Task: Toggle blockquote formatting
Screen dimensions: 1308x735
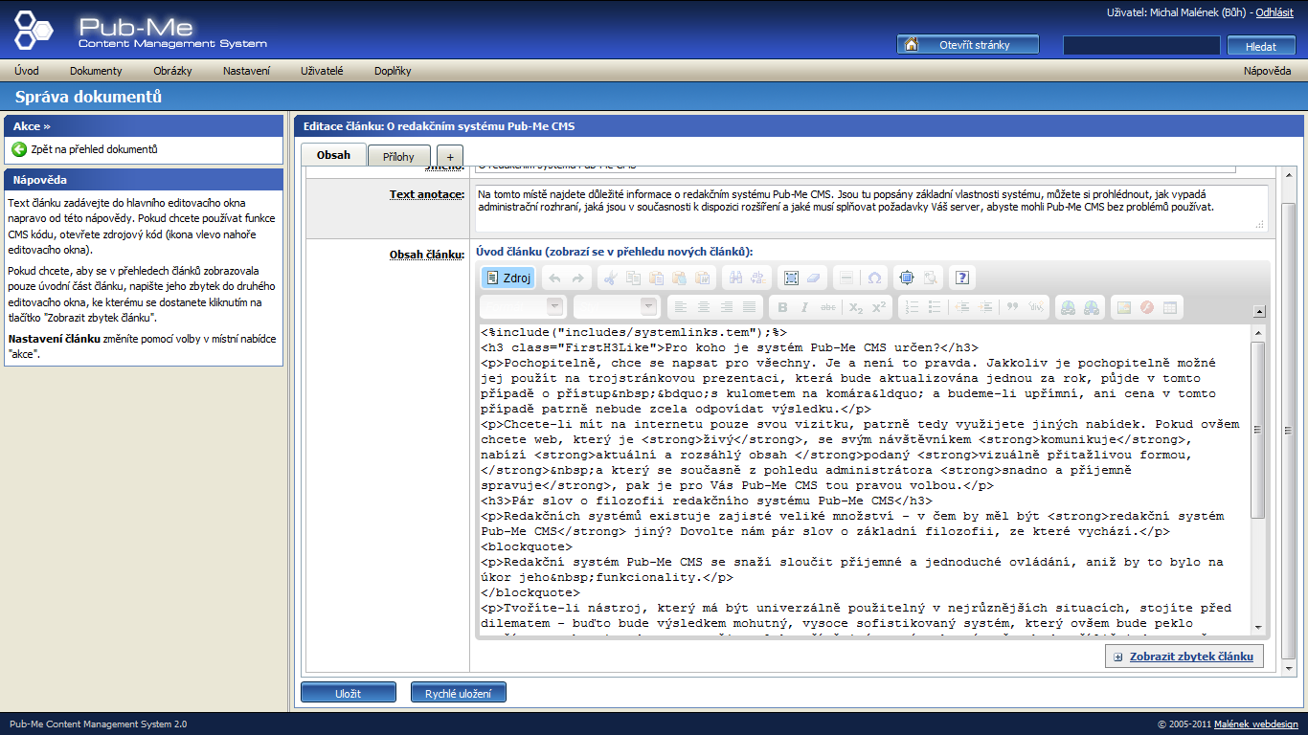Action: click(1013, 306)
